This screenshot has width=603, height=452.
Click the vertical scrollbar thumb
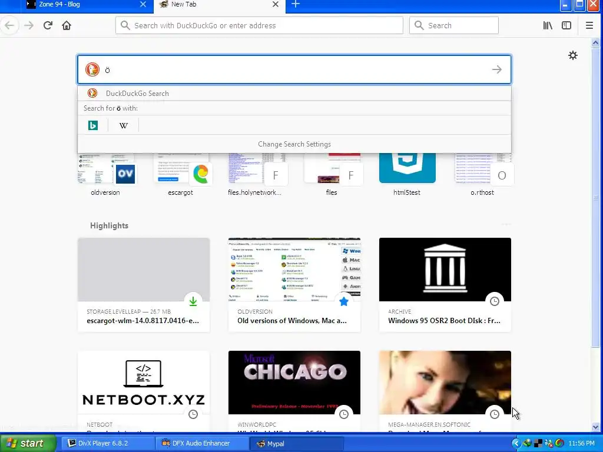click(x=596, y=197)
